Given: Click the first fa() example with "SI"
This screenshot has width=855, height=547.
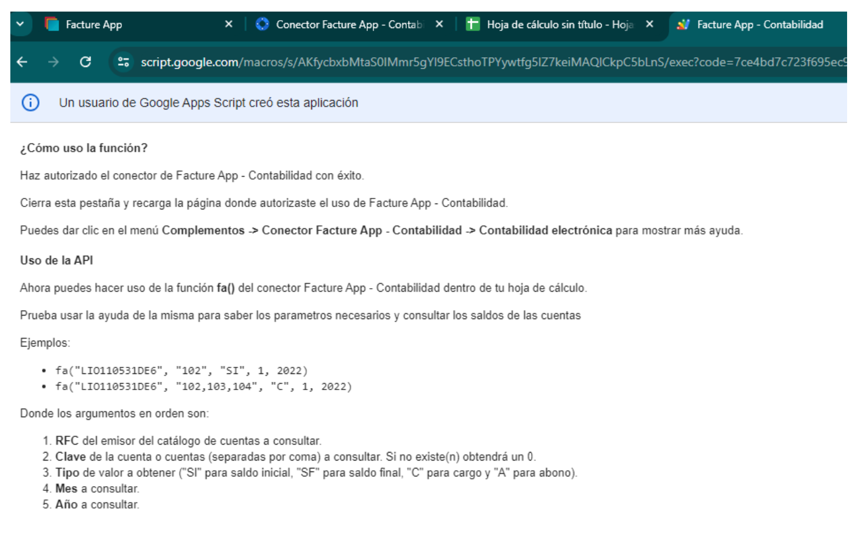Looking at the screenshot, I should pos(181,370).
